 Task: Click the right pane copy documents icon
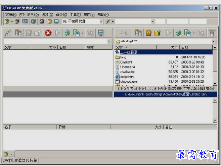tap(188, 33)
